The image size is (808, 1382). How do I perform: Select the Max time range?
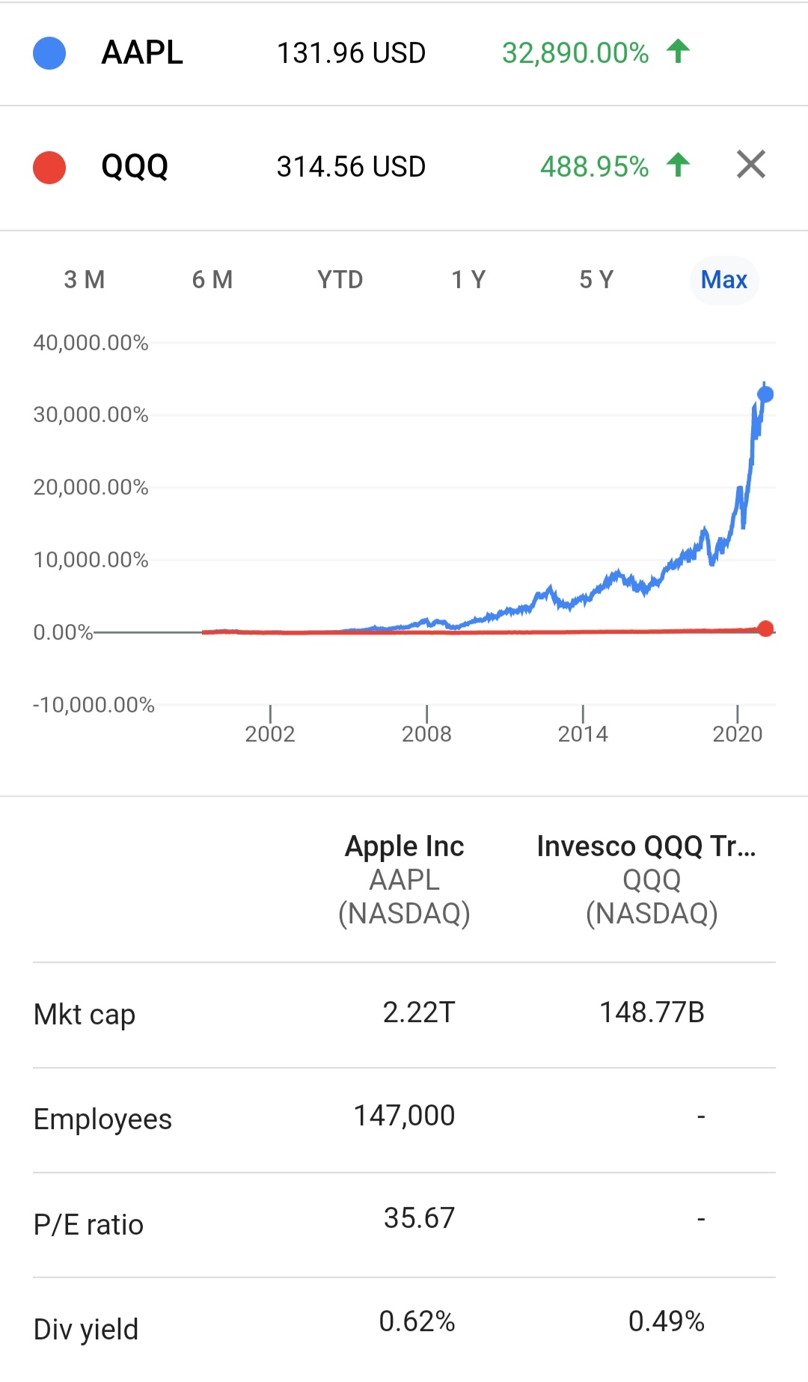724,280
